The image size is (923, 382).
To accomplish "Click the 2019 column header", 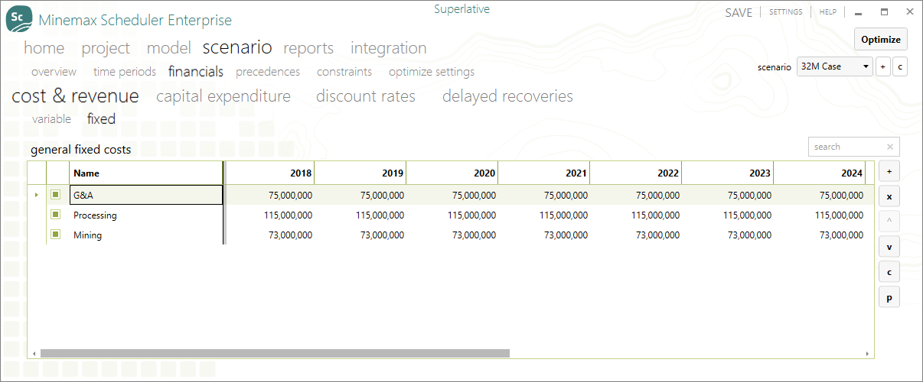I will click(x=360, y=173).
